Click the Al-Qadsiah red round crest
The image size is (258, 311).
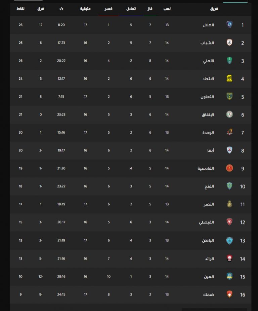pos(229,168)
